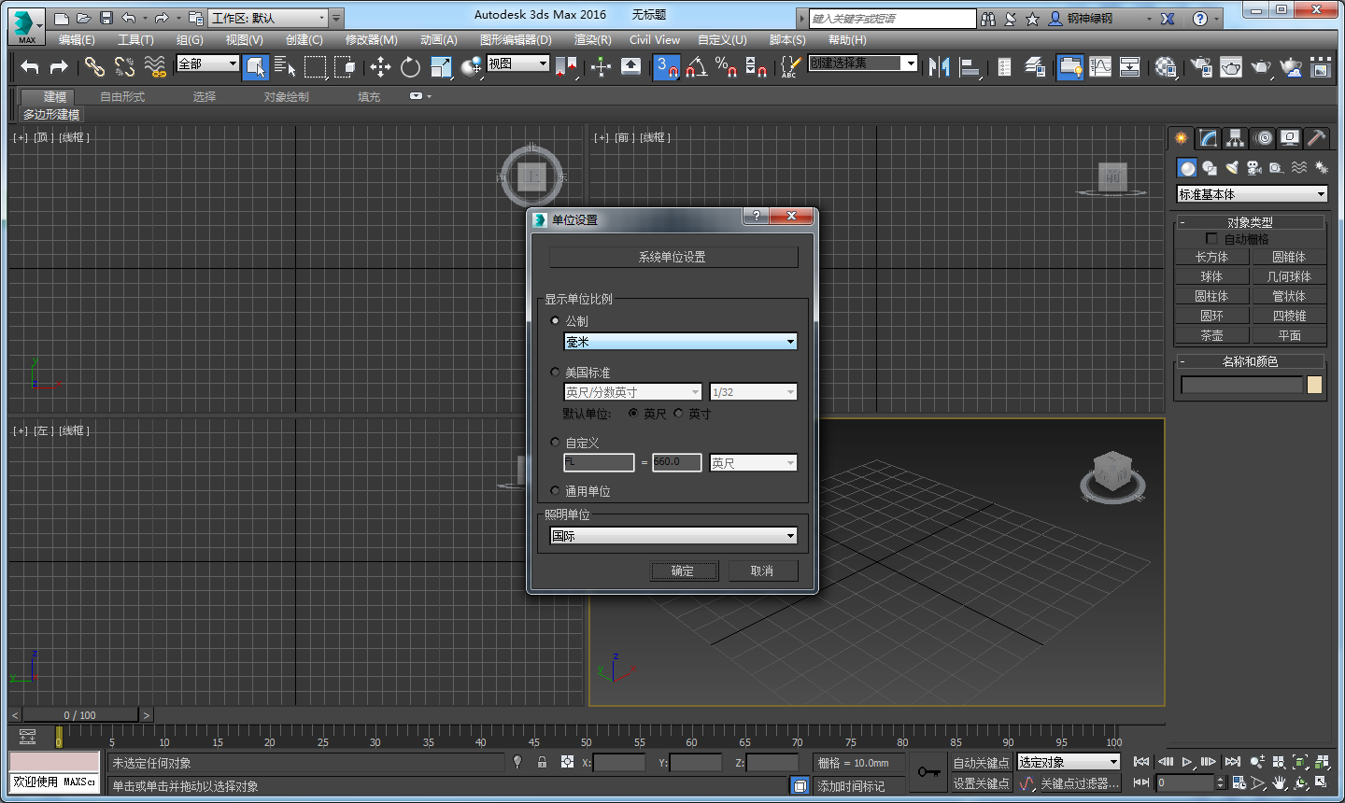
Task: Activate the Select and Link tool
Action: point(94,66)
